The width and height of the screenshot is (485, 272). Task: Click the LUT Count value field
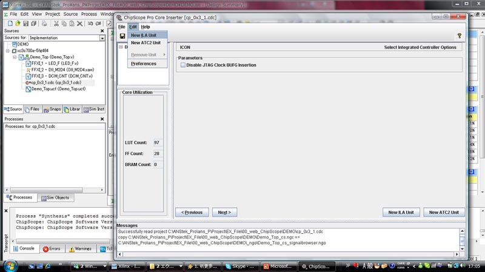tap(158, 142)
